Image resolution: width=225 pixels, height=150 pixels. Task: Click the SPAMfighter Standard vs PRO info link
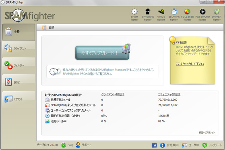point(109,72)
